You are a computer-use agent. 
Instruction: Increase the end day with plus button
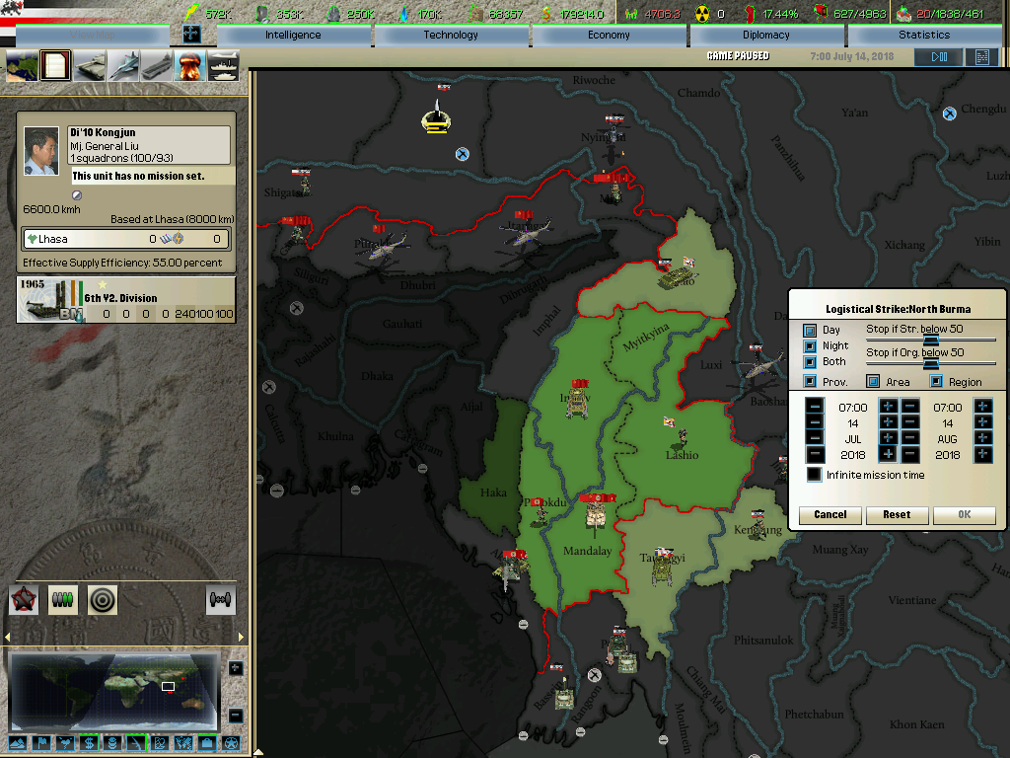[982, 422]
